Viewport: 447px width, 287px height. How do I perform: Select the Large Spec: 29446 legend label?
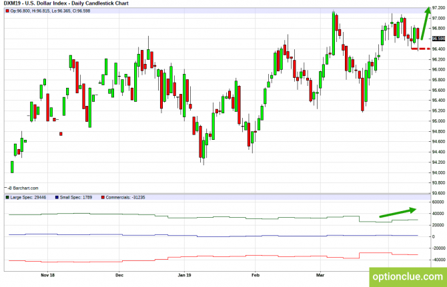pyautogui.click(x=28, y=197)
